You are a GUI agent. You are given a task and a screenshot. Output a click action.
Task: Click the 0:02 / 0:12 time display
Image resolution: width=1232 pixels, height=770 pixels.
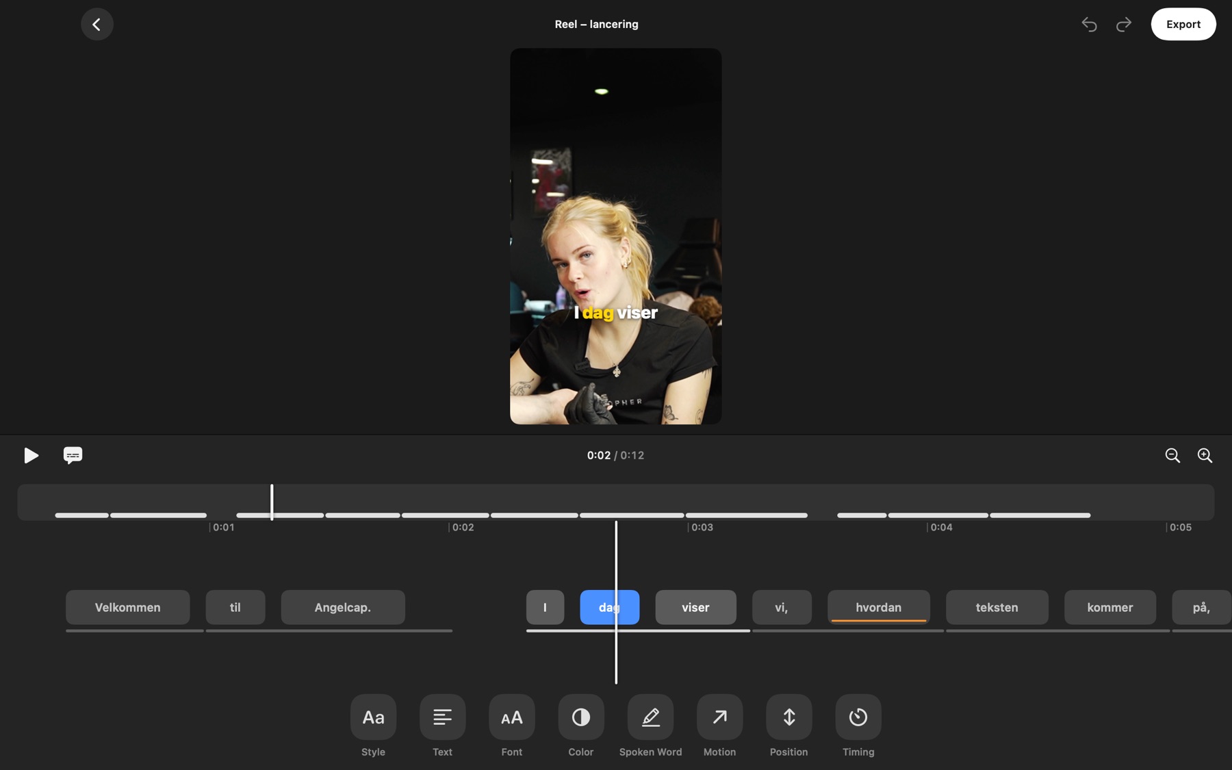(x=615, y=455)
